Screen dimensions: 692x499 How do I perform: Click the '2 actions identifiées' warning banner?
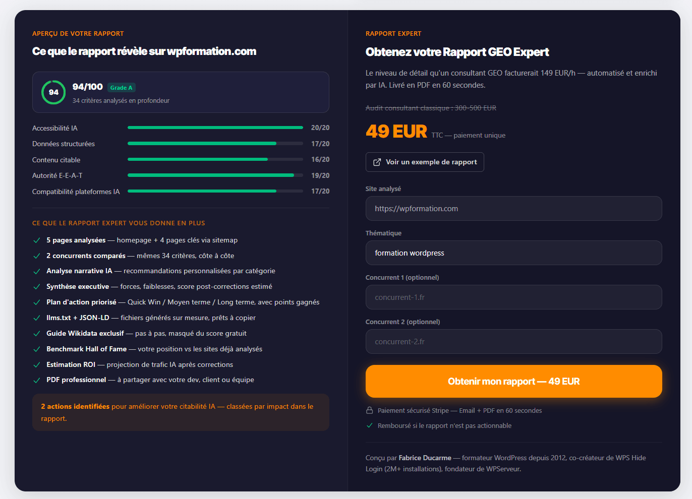[181, 412]
